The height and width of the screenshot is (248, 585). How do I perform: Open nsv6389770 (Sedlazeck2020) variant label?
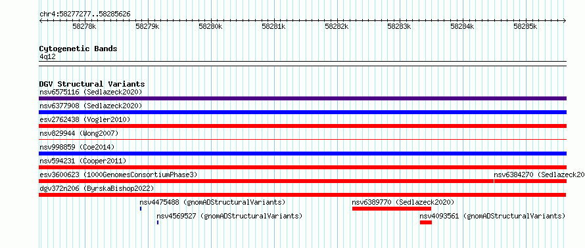pyautogui.click(x=403, y=202)
